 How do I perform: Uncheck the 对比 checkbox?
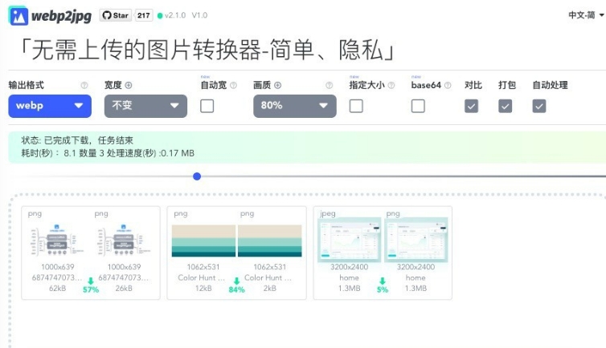coord(472,106)
